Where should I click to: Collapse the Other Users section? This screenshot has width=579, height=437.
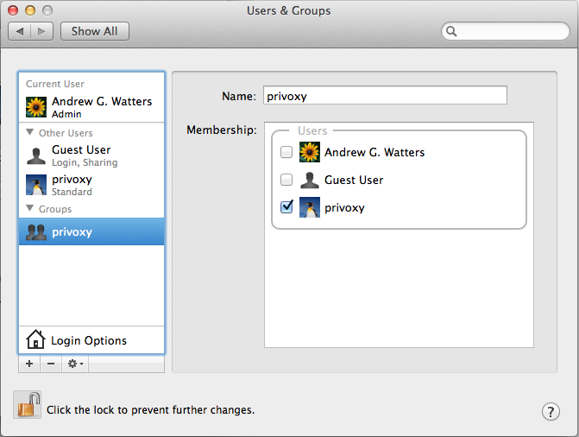coord(30,132)
